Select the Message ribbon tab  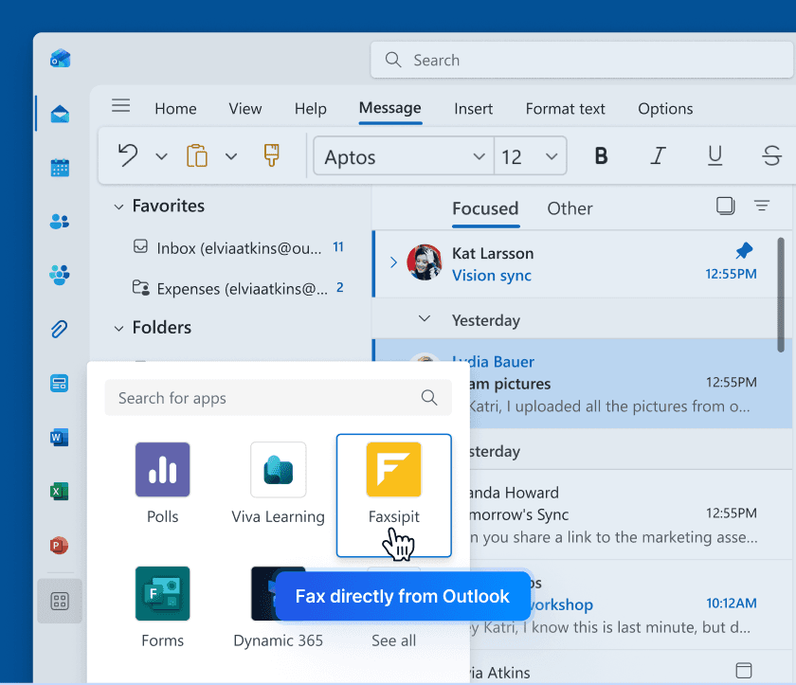pos(389,108)
